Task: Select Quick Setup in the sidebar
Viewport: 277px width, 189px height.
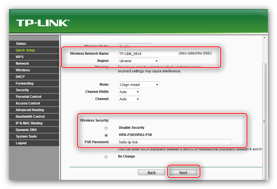Action: tap(34, 50)
